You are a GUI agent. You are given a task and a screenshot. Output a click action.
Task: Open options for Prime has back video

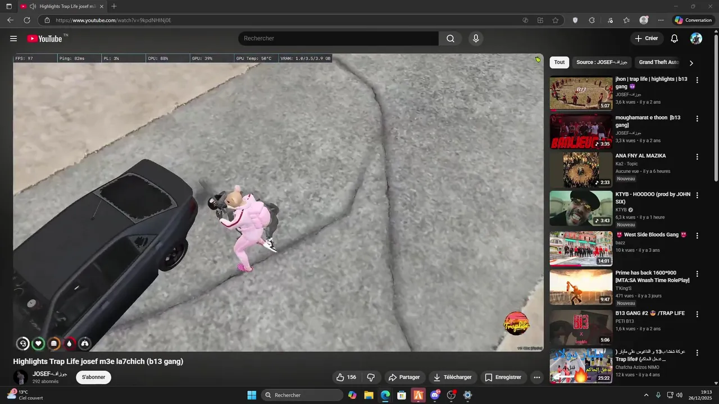pos(697,274)
